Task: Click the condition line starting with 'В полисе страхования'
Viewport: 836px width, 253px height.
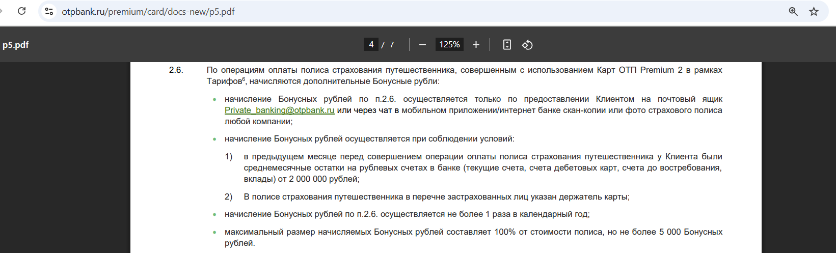Action: [x=437, y=197]
